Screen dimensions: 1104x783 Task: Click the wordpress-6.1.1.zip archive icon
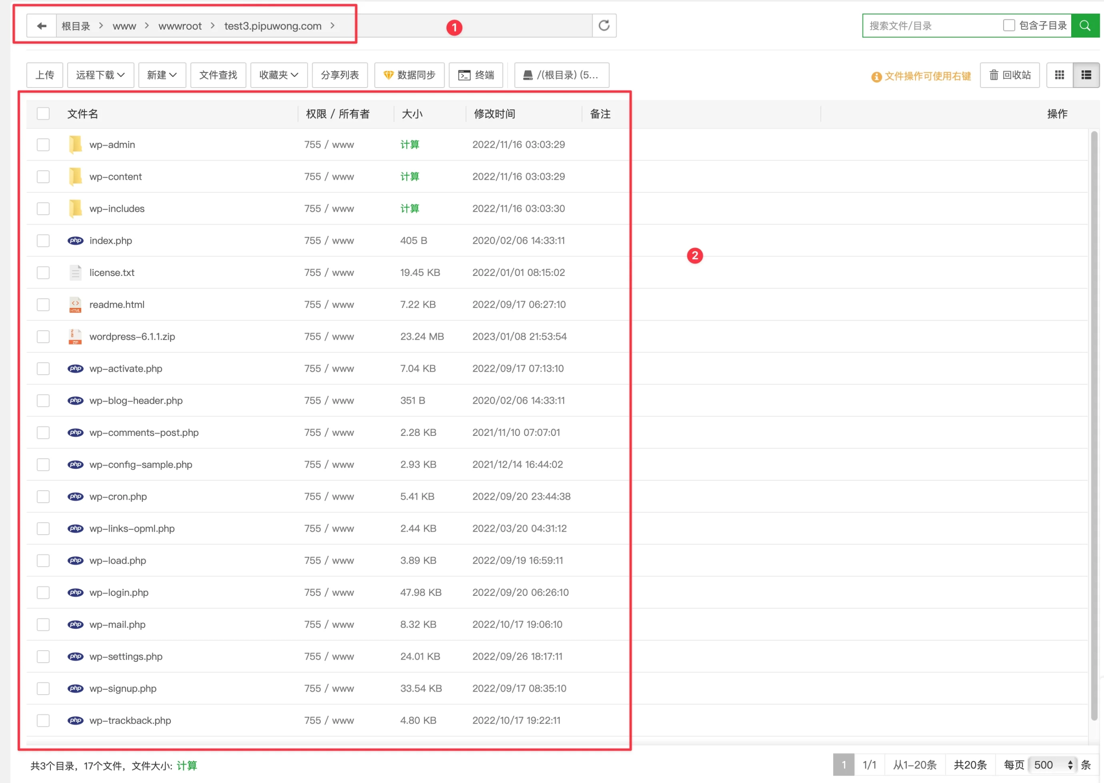point(75,337)
